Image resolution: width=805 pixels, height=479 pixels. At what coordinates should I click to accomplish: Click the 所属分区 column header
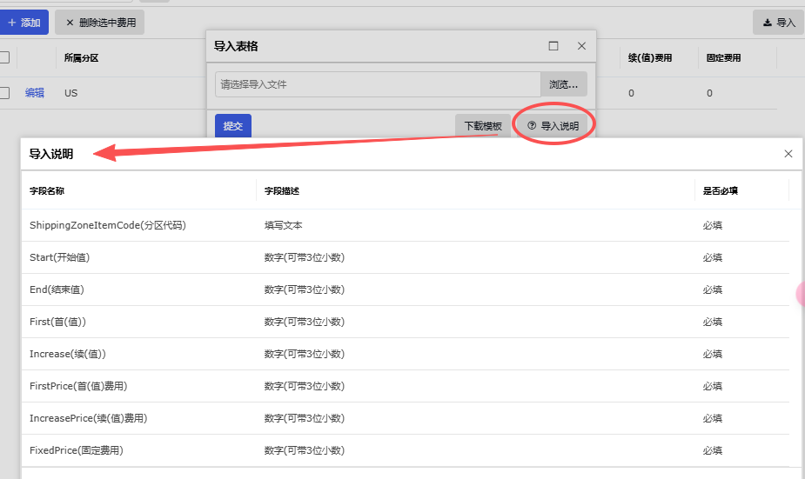82,58
